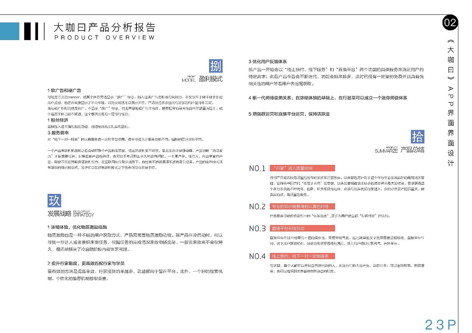Click red banner 线上预约，线下一对一定制服务

coord(302,256)
